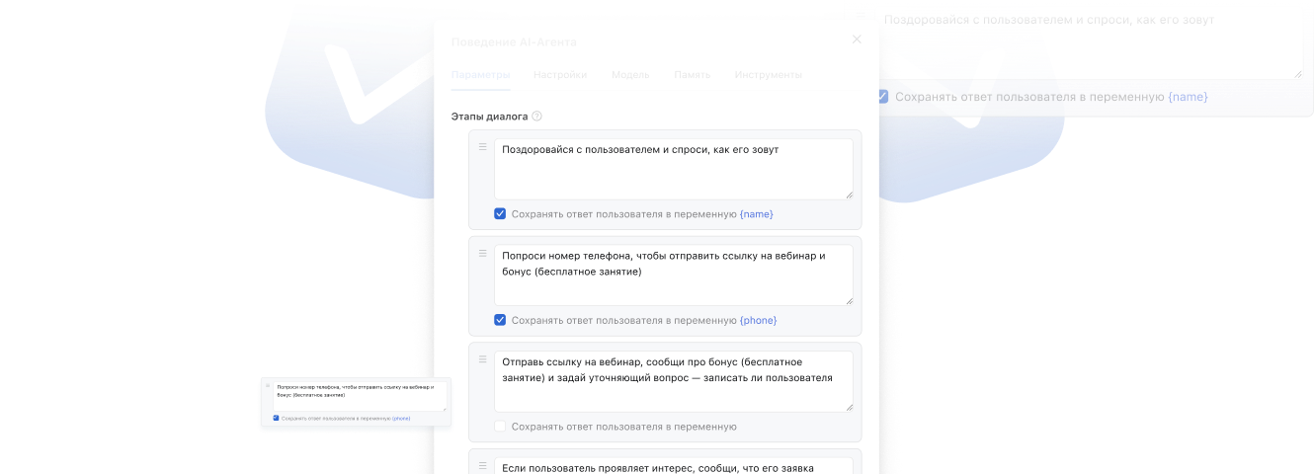Uncheck saving the answer to {phone} in the dialog
The width and height of the screenshot is (1314, 474).
[500, 320]
